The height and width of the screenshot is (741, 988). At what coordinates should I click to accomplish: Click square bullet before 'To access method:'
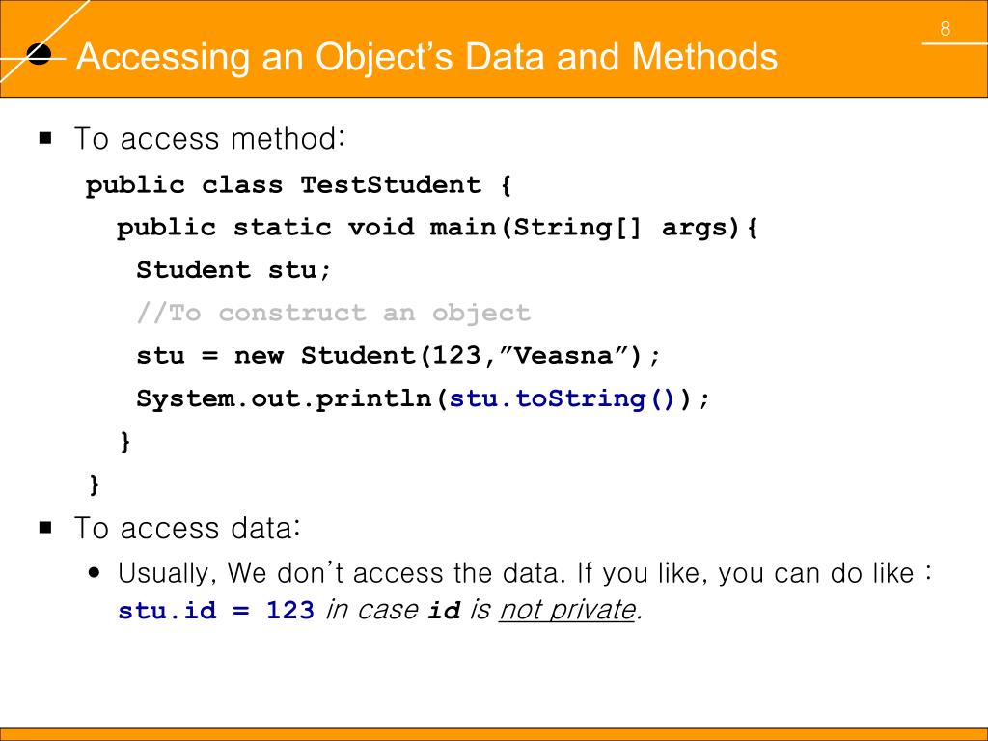(45, 138)
